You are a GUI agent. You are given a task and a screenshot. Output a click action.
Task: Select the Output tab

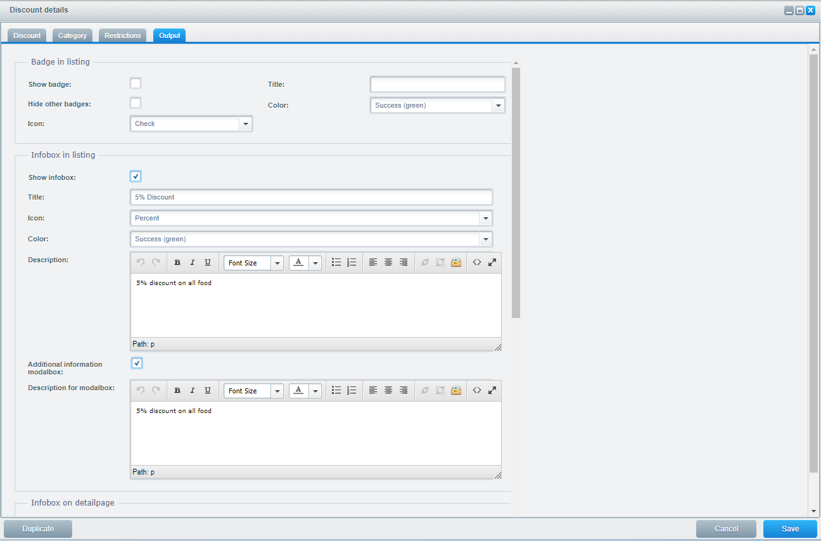tap(169, 35)
